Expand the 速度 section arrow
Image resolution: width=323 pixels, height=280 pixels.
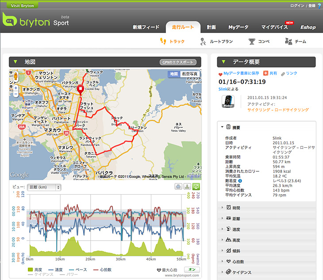(x=222, y=229)
